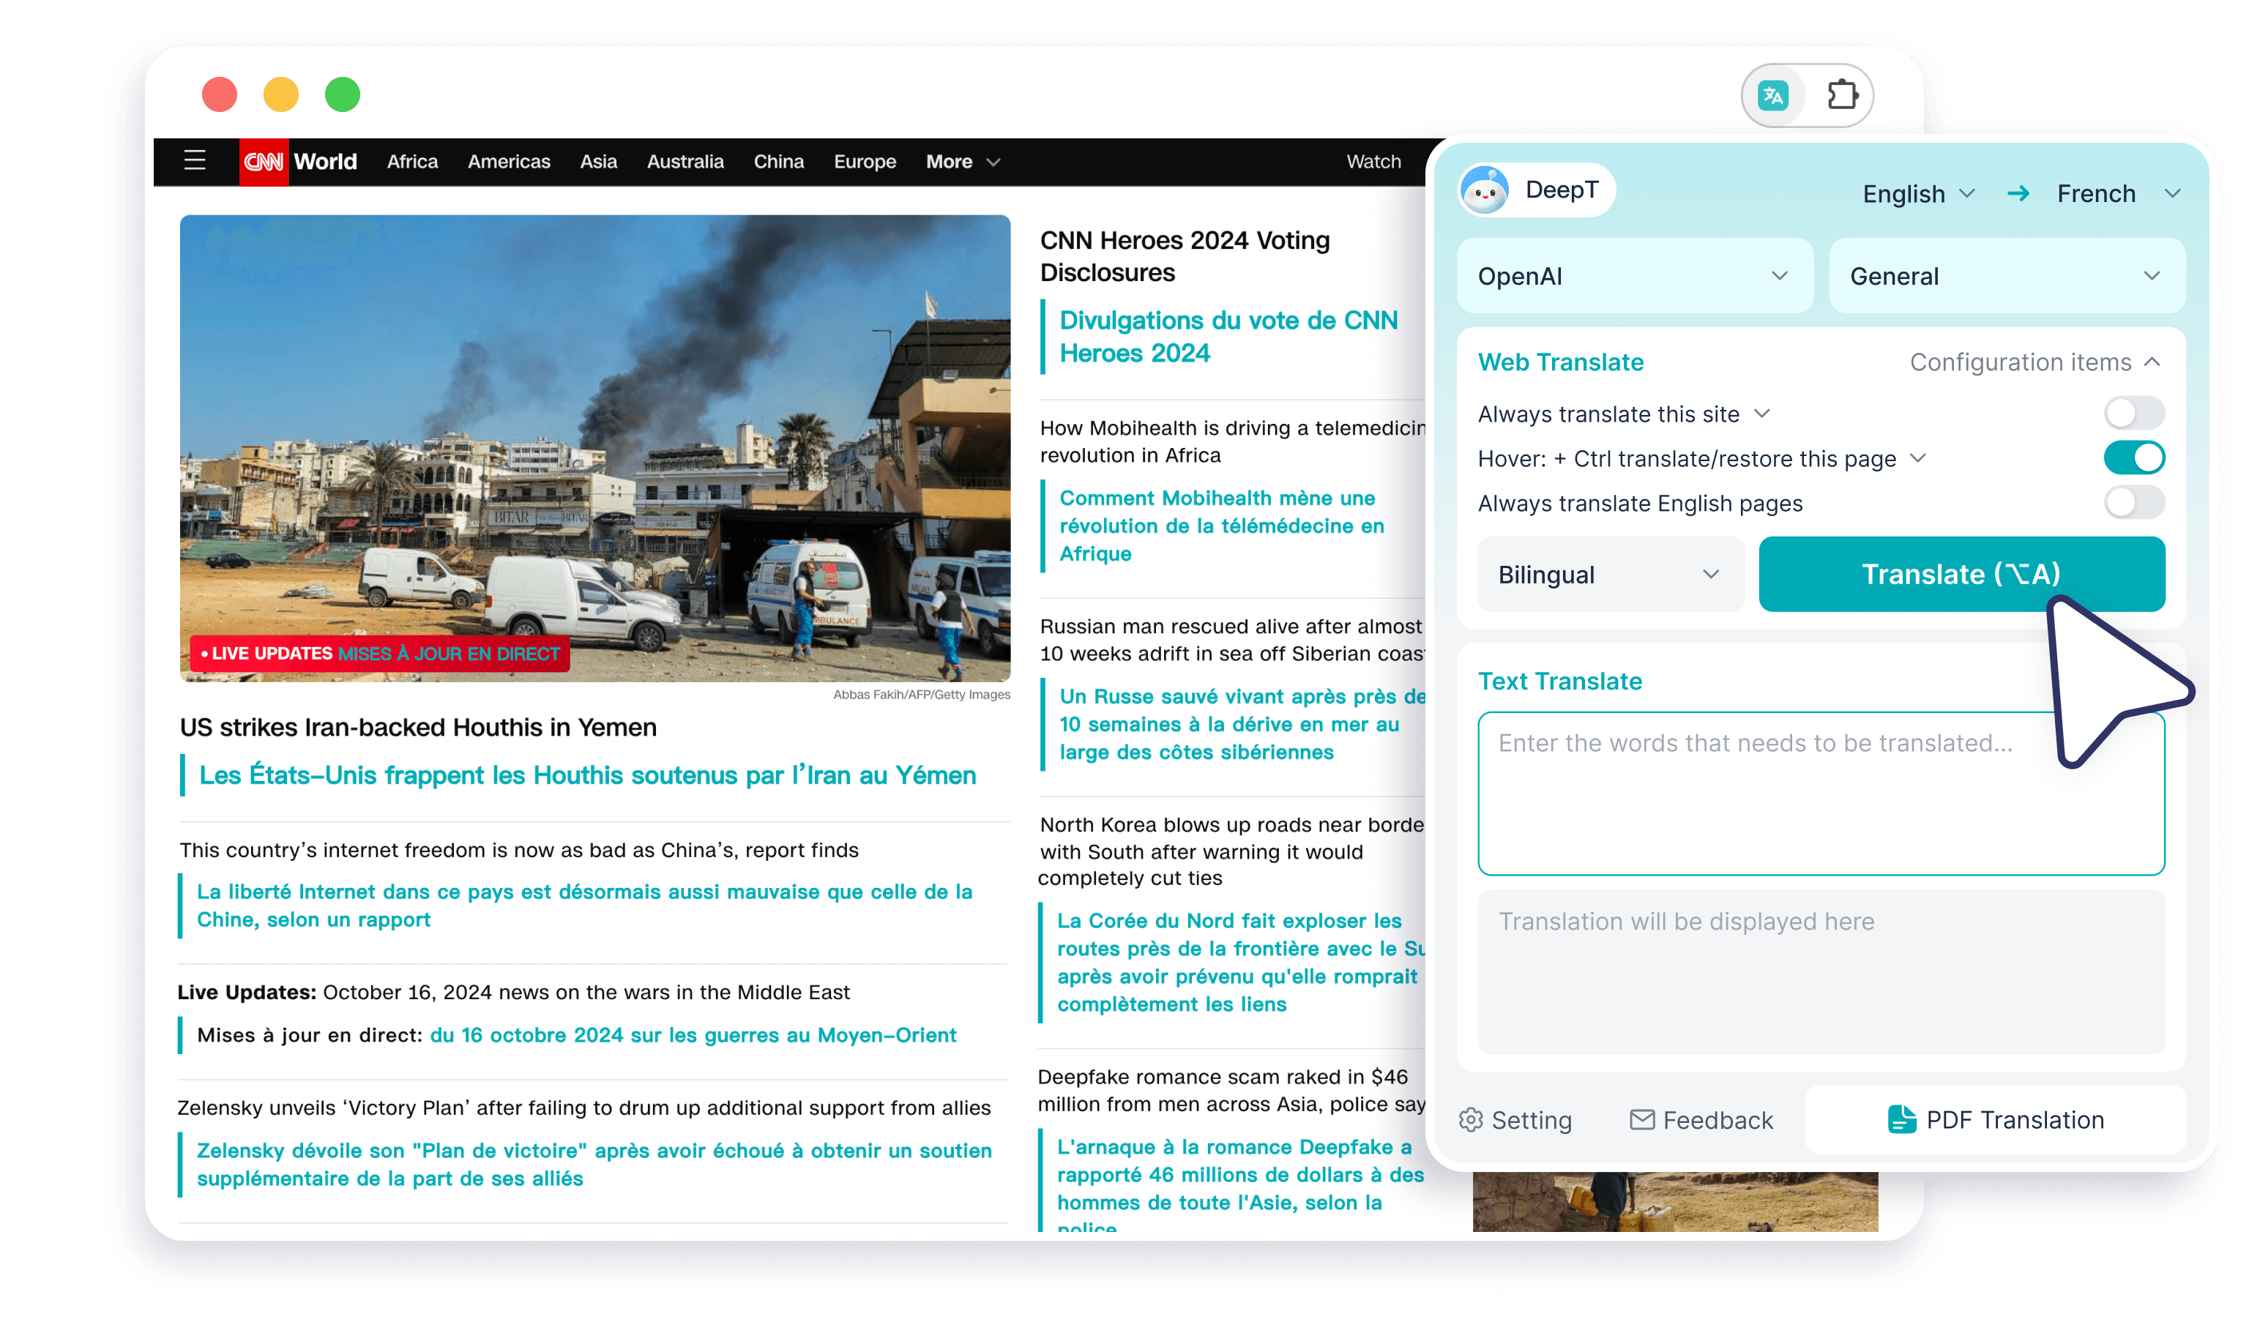Click 'Un Russe sauvé vivant' translation
This screenshot has height=1333, width=2249.
tap(1242, 724)
